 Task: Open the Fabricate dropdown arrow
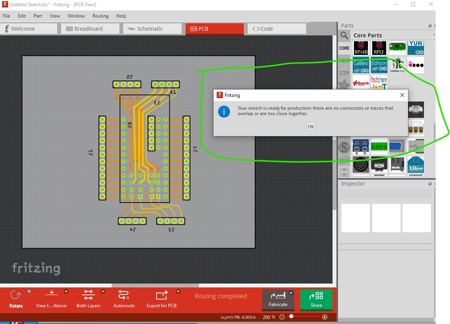coord(291,293)
